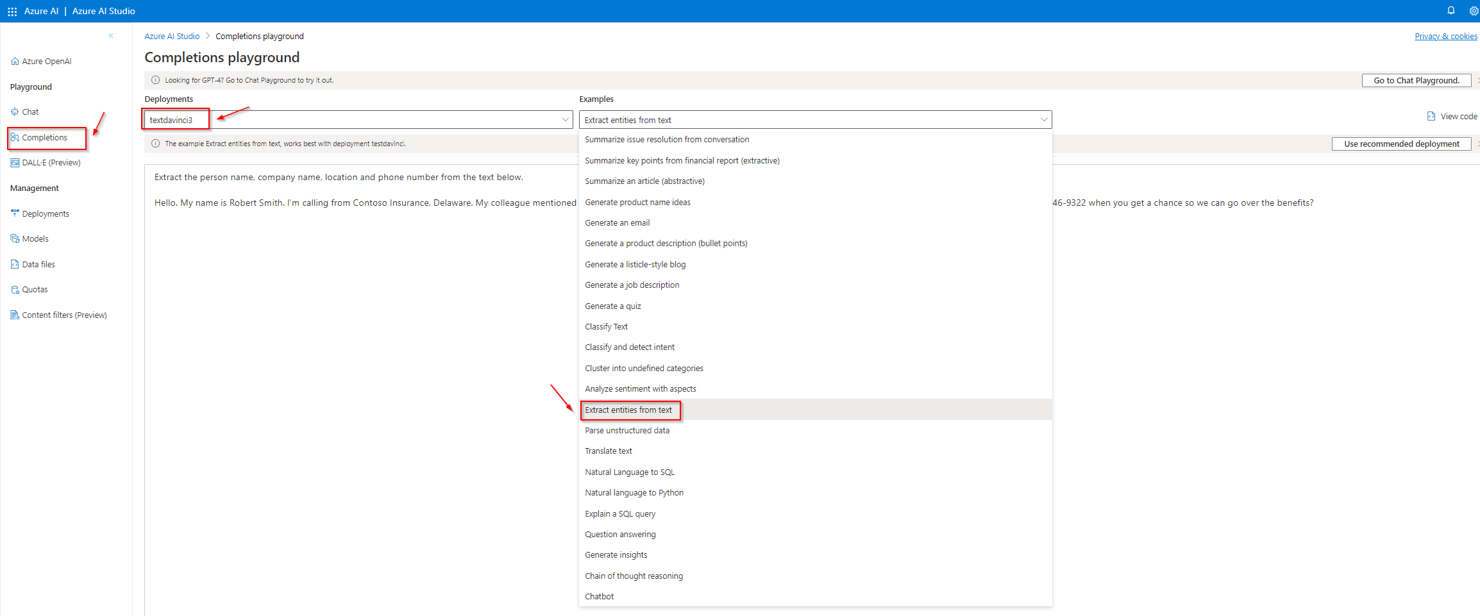This screenshot has height=616, width=1480.
Task: Open Privacy & cookies link
Action: (x=1446, y=36)
